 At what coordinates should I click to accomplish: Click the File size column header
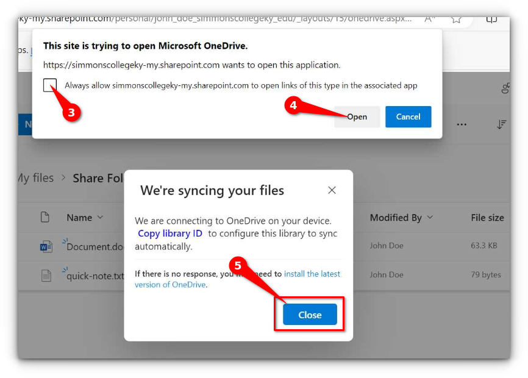pyautogui.click(x=487, y=218)
